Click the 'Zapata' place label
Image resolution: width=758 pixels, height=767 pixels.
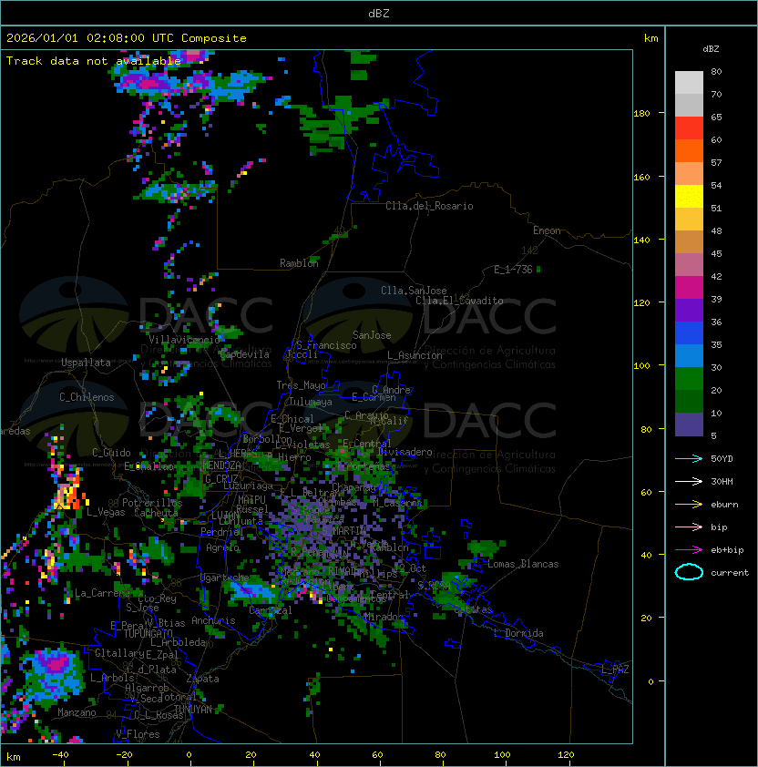(x=202, y=679)
